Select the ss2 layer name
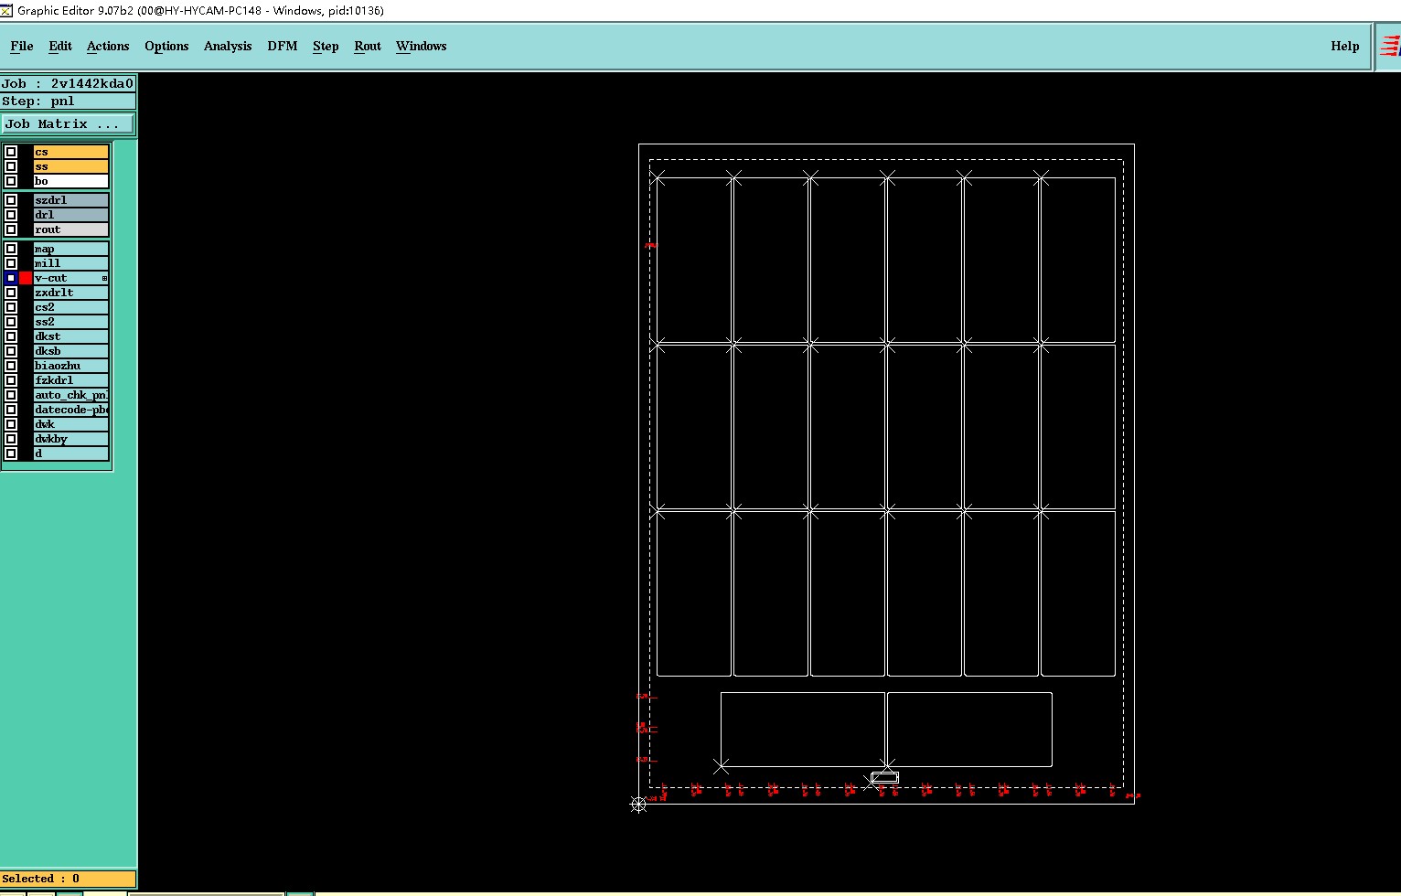The image size is (1401, 896). [71, 322]
